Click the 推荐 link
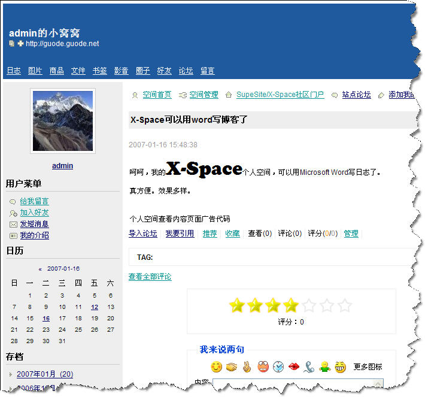This screenshot has height=397, width=425. tap(210, 234)
